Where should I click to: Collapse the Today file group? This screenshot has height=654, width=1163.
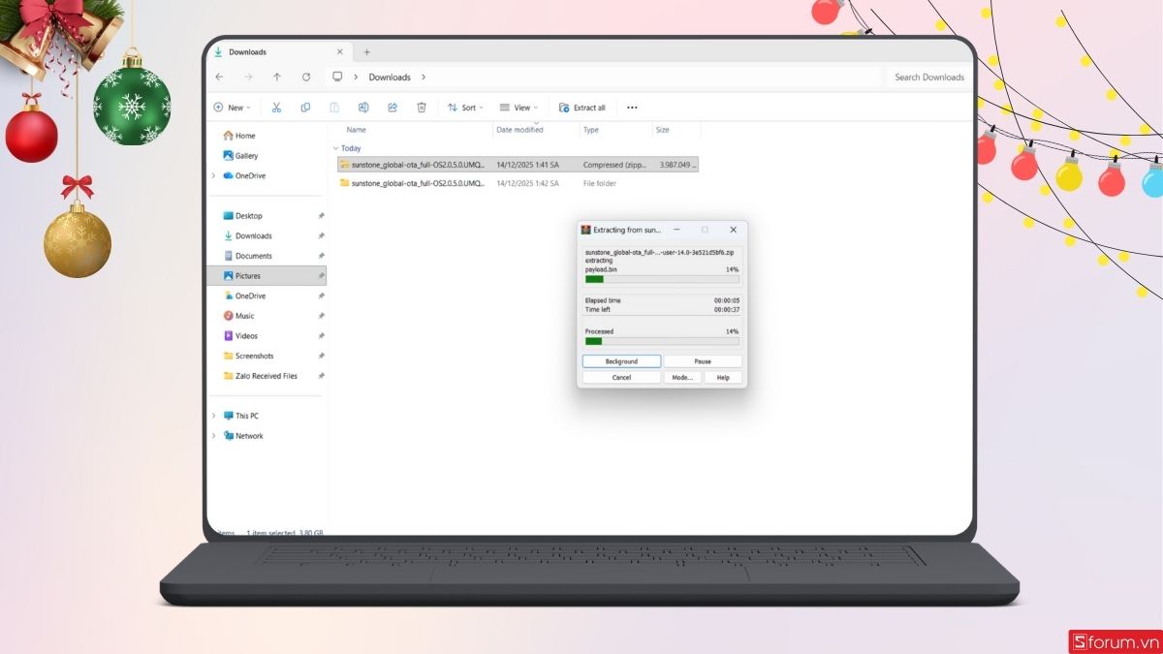click(x=337, y=147)
